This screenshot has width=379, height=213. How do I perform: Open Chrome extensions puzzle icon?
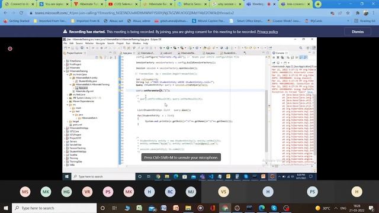point(358,13)
